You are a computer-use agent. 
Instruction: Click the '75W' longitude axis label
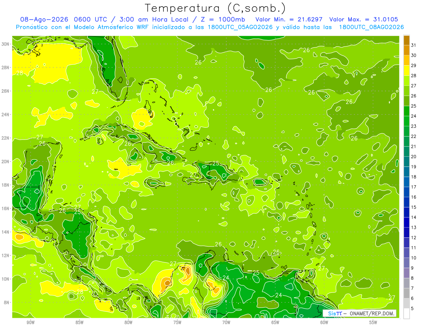pyautogui.click(x=177, y=323)
